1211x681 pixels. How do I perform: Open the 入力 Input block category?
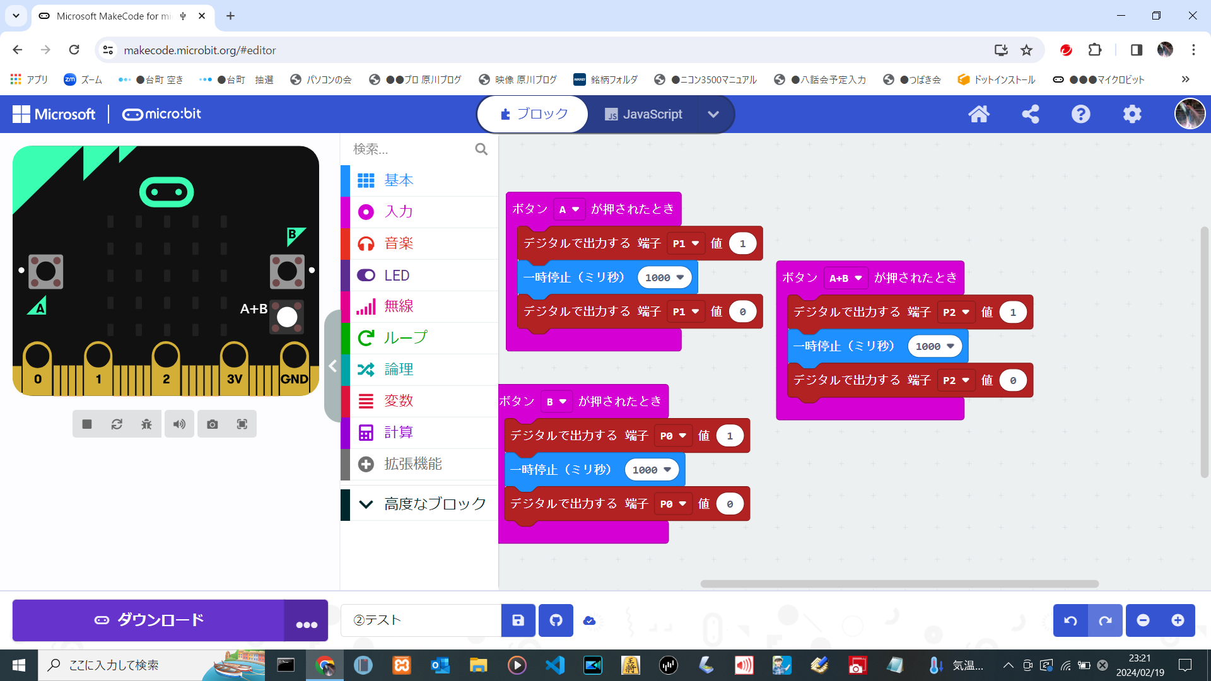coord(399,212)
